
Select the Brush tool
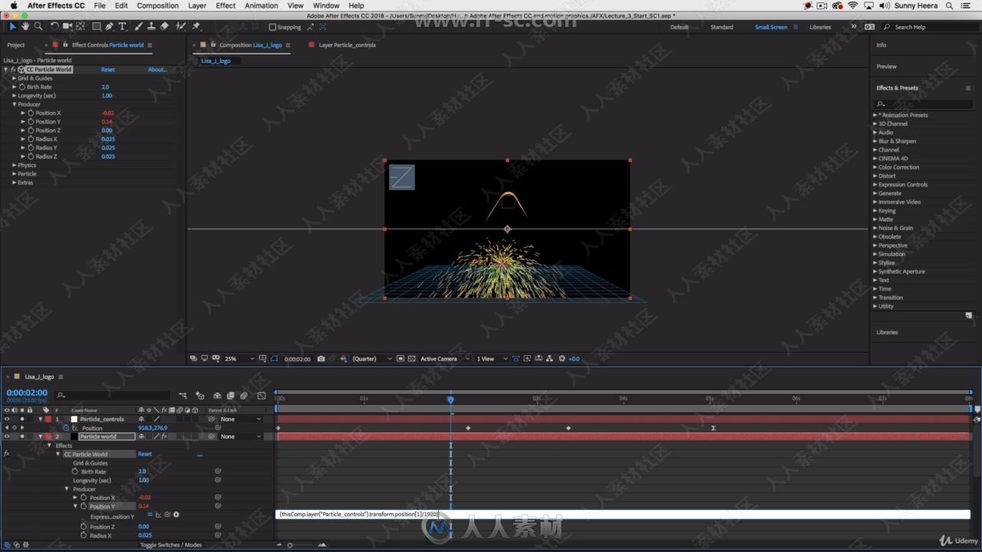click(x=138, y=26)
